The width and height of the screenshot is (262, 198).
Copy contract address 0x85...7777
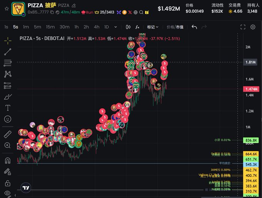point(52,12)
